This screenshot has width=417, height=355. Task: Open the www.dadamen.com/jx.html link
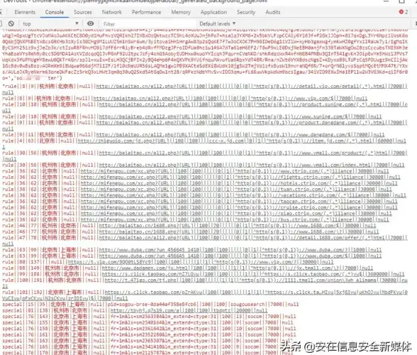pyautogui.click(x=146, y=268)
